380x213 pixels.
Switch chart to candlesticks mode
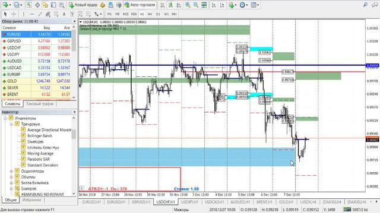(170, 5)
